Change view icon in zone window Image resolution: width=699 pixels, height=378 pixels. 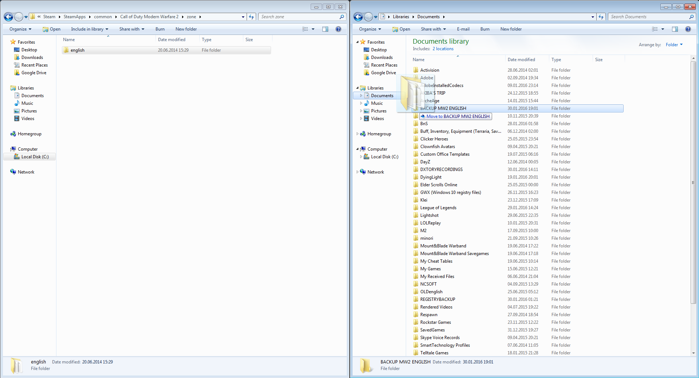point(305,29)
